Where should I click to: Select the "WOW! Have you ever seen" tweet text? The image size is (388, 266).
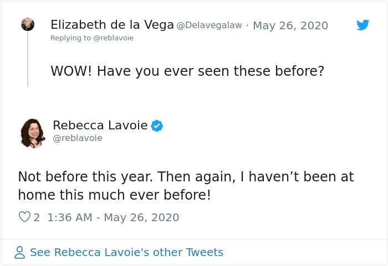click(187, 71)
